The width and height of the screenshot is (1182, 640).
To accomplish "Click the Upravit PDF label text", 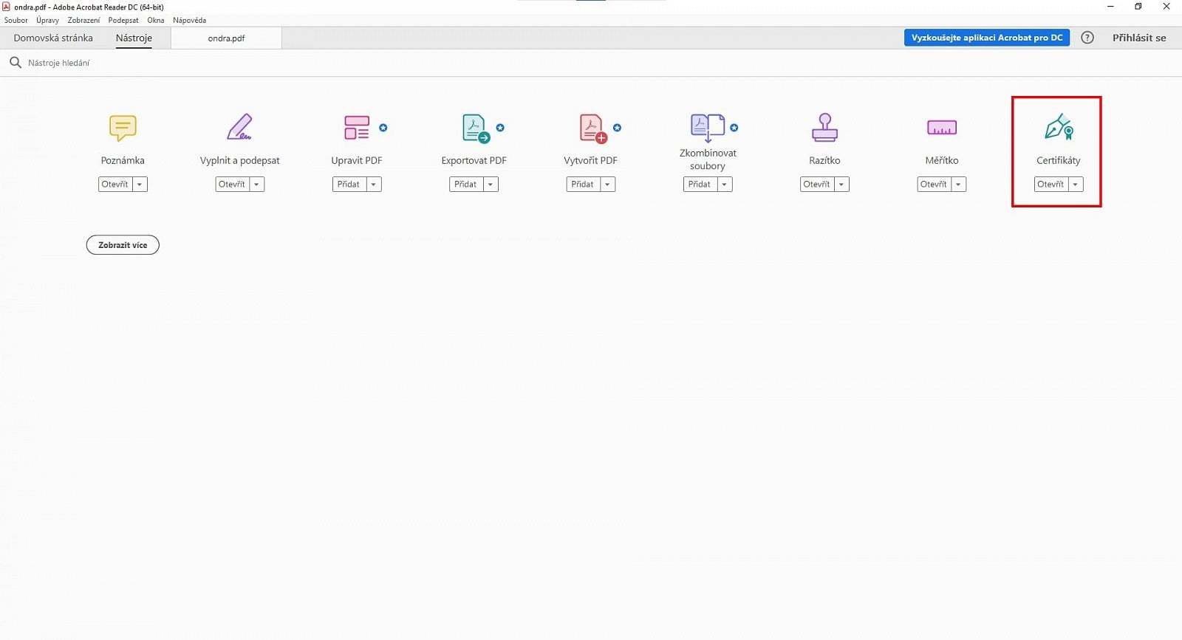I will [357, 160].
